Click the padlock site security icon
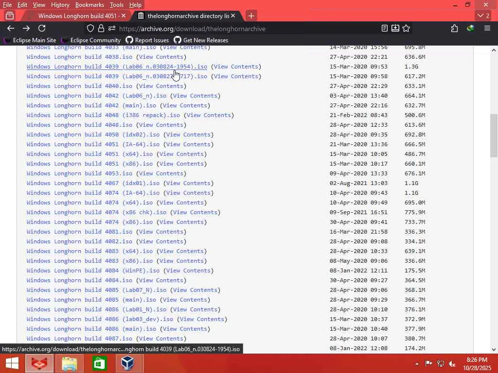Screen dimensions: 498x373 [x=101, y=28]
